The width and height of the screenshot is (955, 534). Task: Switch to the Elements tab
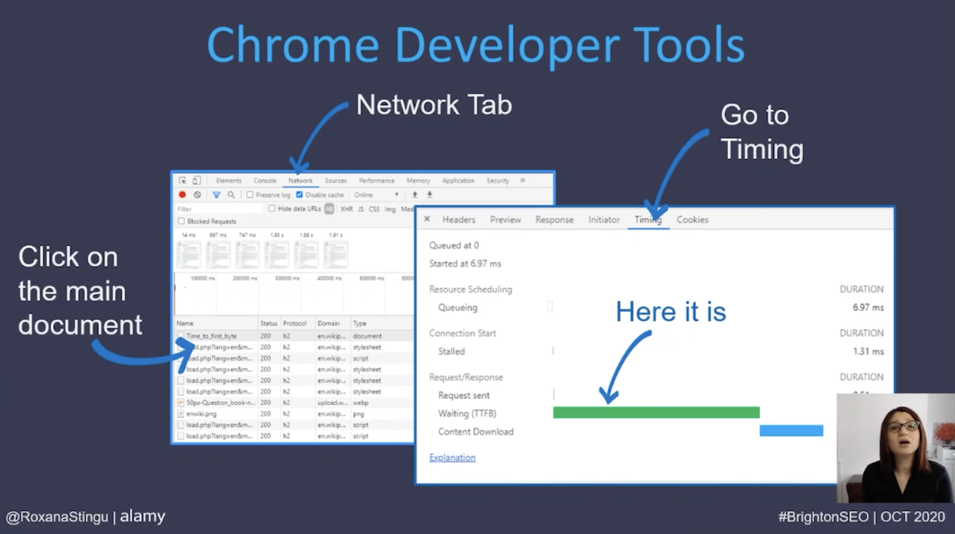click(229, 180)
